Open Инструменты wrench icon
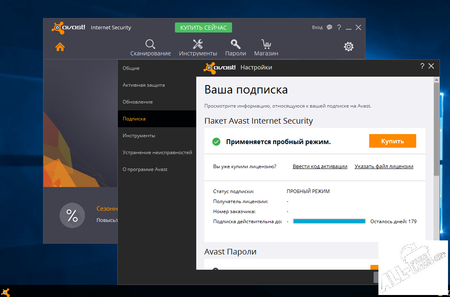Viewport: 450px width, 297px height. 198,44
